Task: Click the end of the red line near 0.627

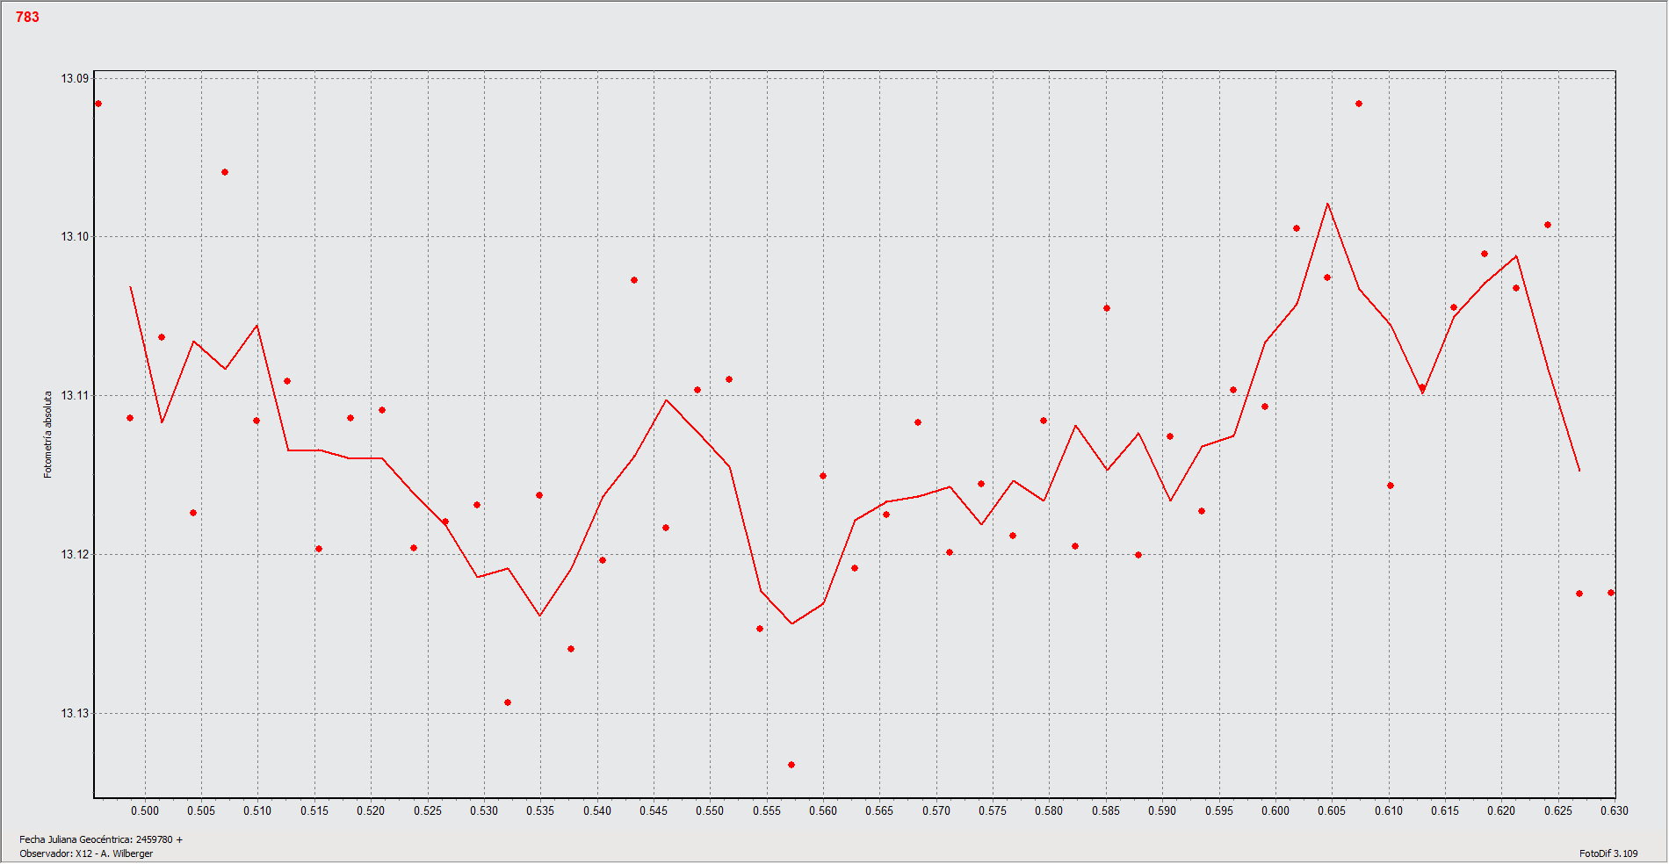Action: click(1579, 471)
